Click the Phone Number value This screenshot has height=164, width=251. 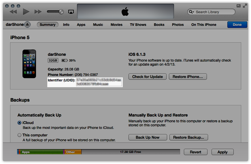click(86, 75)
